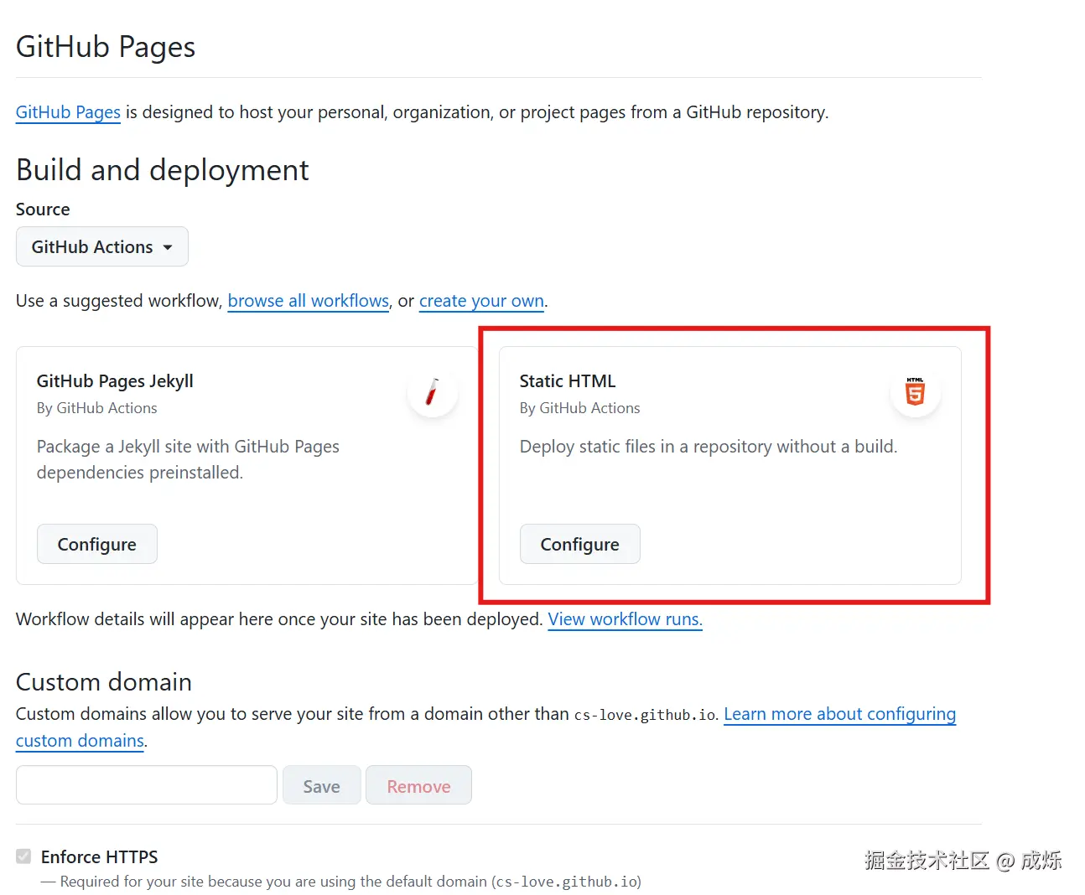
Task: Configure the Static HTML workflow
Action: click(580, 544)
